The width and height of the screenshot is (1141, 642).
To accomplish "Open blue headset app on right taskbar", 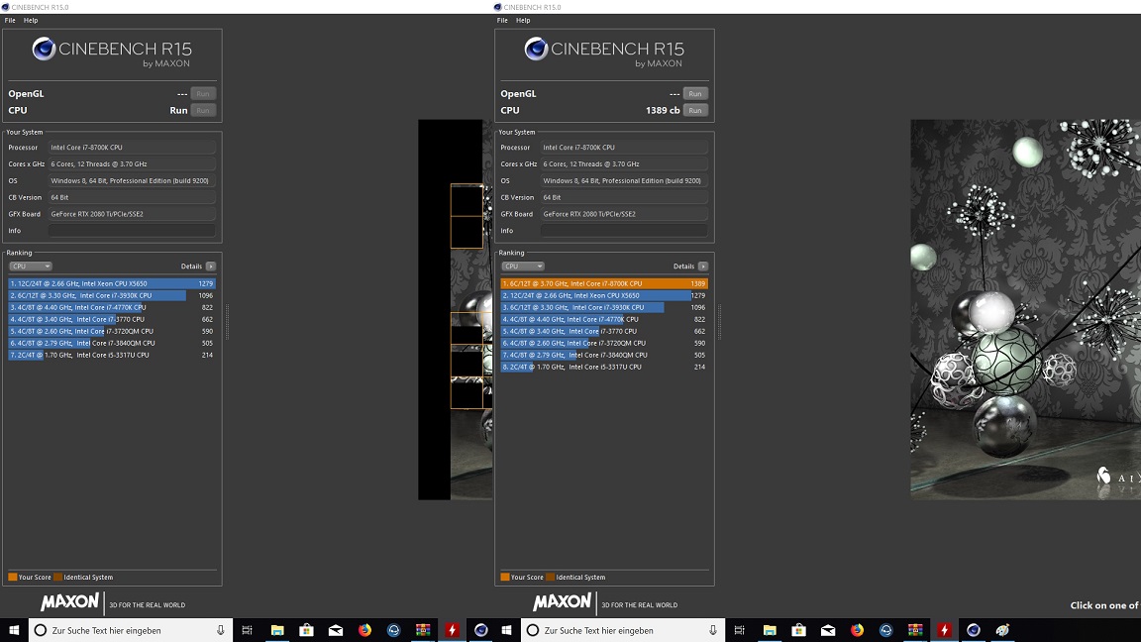I will tap(885, 630).
